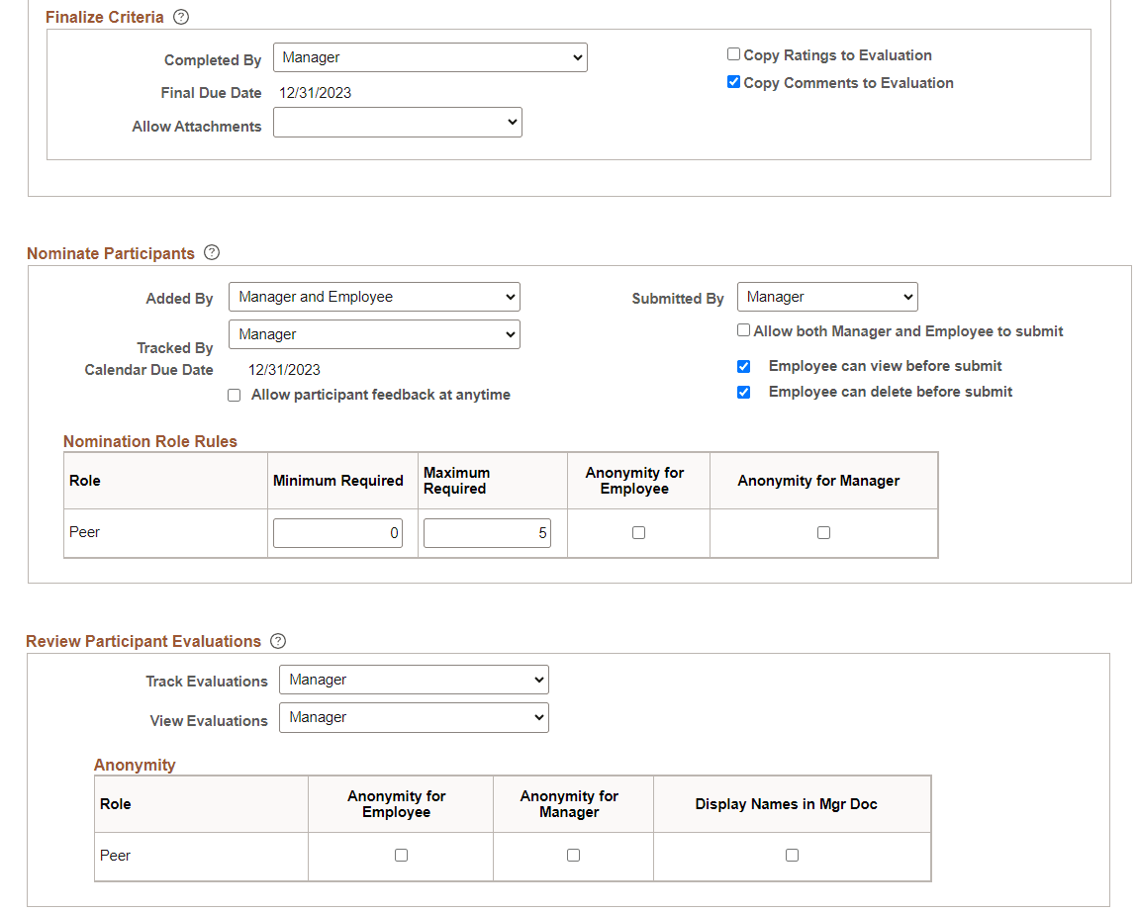1138x913 pixels.
Task: Click the Nominate Participants help icon
Action: pos(212,253)
